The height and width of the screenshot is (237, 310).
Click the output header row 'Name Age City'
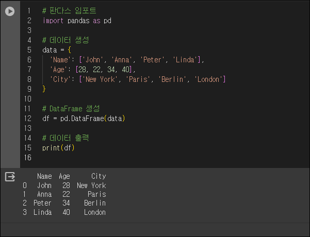pyautogui.click(x=72, y=176)
